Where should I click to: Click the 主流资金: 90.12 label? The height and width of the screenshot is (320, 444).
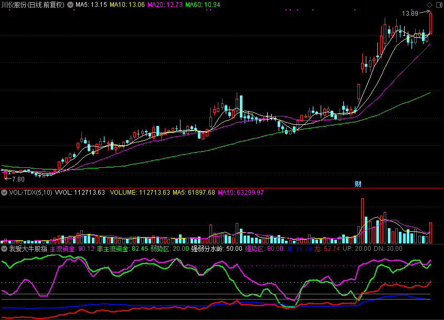(x=72, y=249)
